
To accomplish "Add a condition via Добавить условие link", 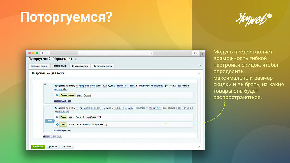I will coord(62,101).
